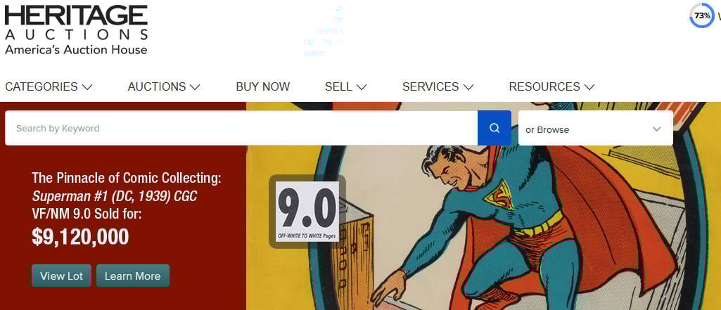Click the blue magnifier search button

tap(495, 128)
